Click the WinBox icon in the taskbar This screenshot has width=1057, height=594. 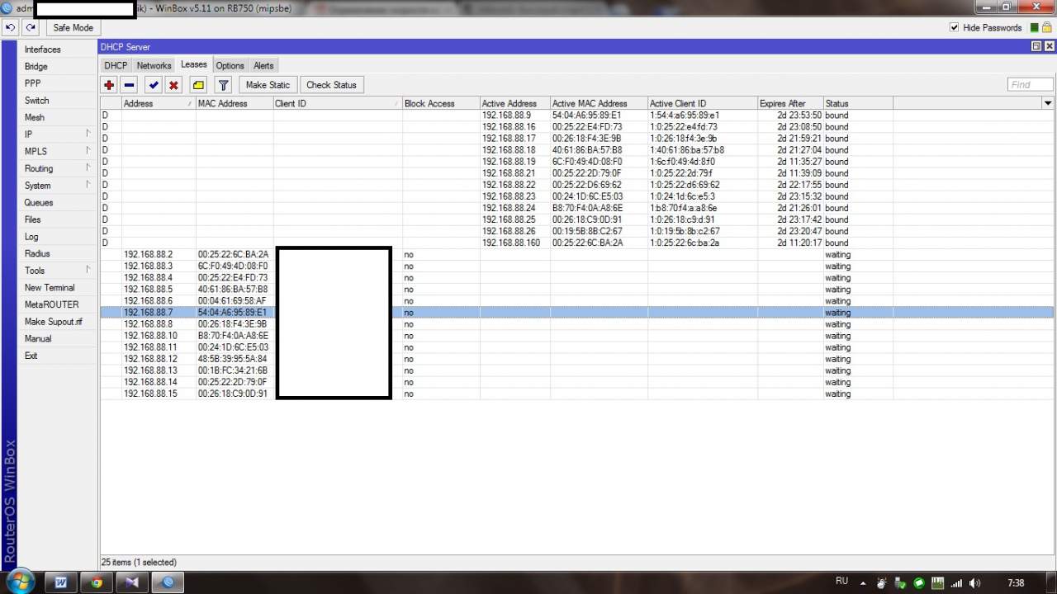[169, 582]
